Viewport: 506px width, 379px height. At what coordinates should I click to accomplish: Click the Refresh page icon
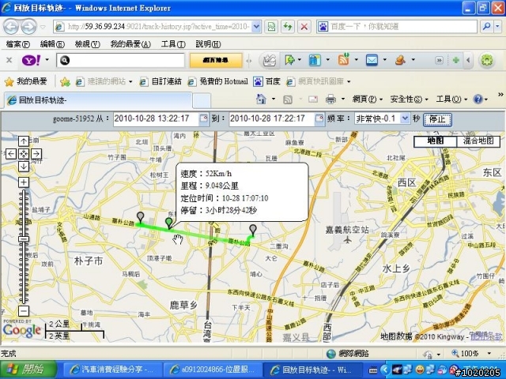pyautogui.click(x=288, y=26)
